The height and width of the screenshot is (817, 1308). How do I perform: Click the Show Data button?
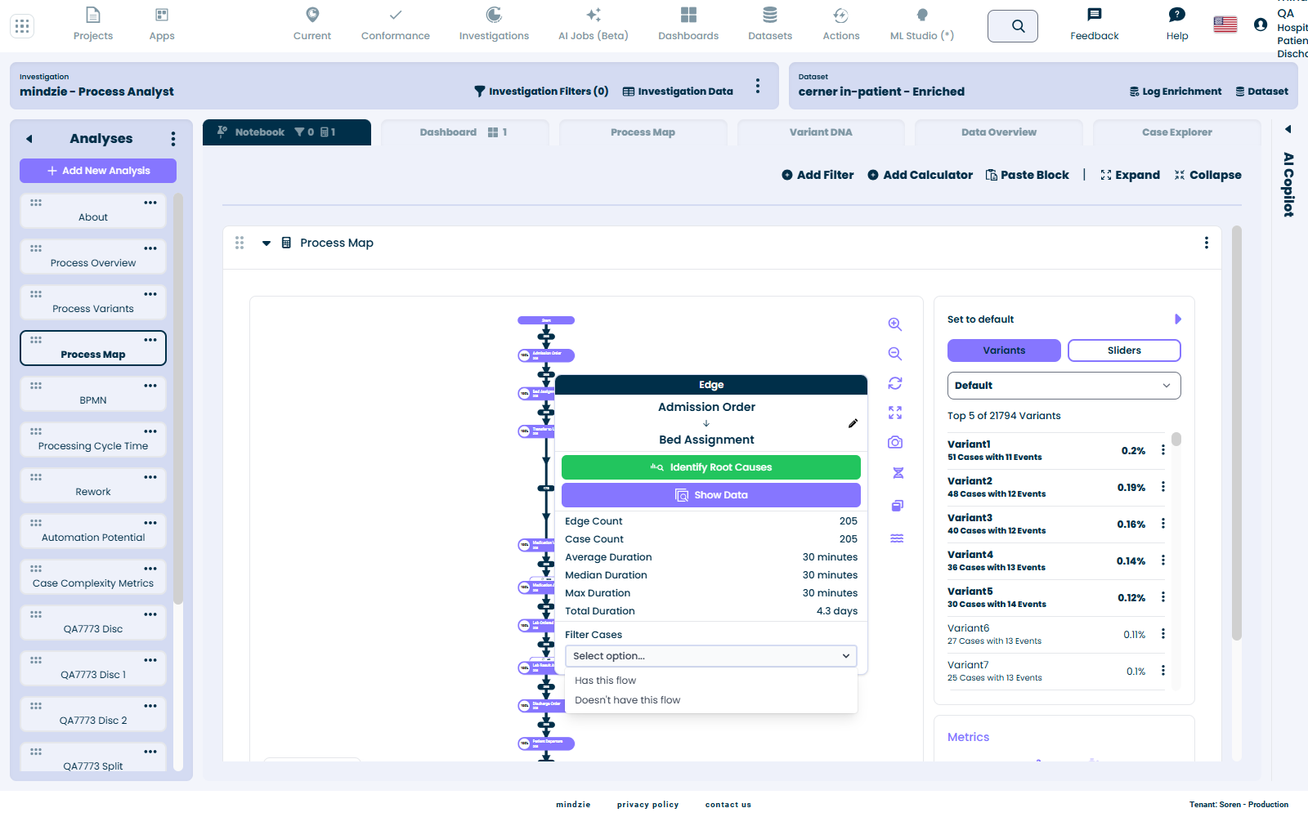710,495
